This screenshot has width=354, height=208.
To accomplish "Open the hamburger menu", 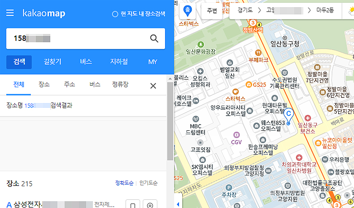I will pos(10,13).
